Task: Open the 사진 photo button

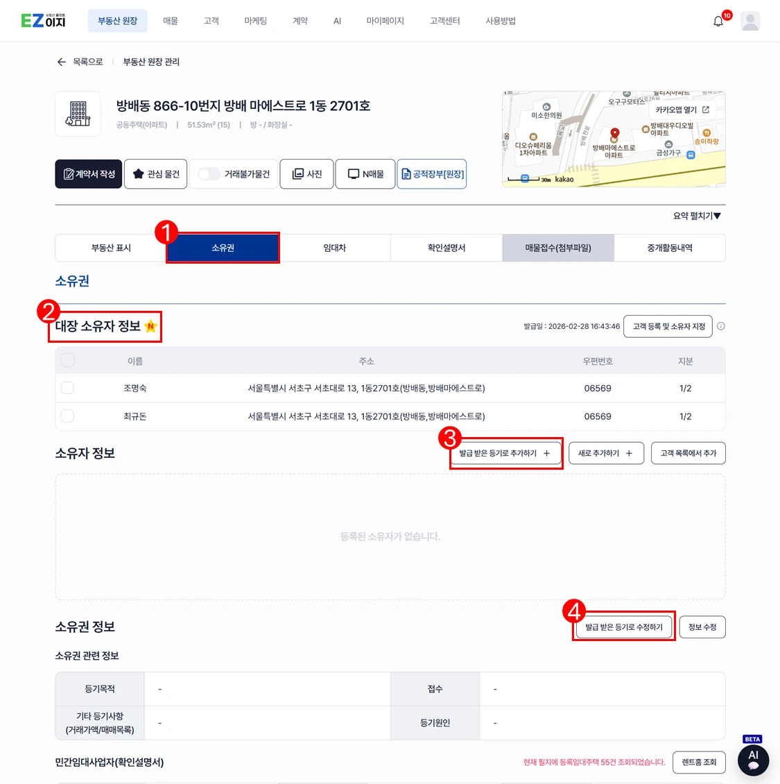Action: (x=307, y=173)
